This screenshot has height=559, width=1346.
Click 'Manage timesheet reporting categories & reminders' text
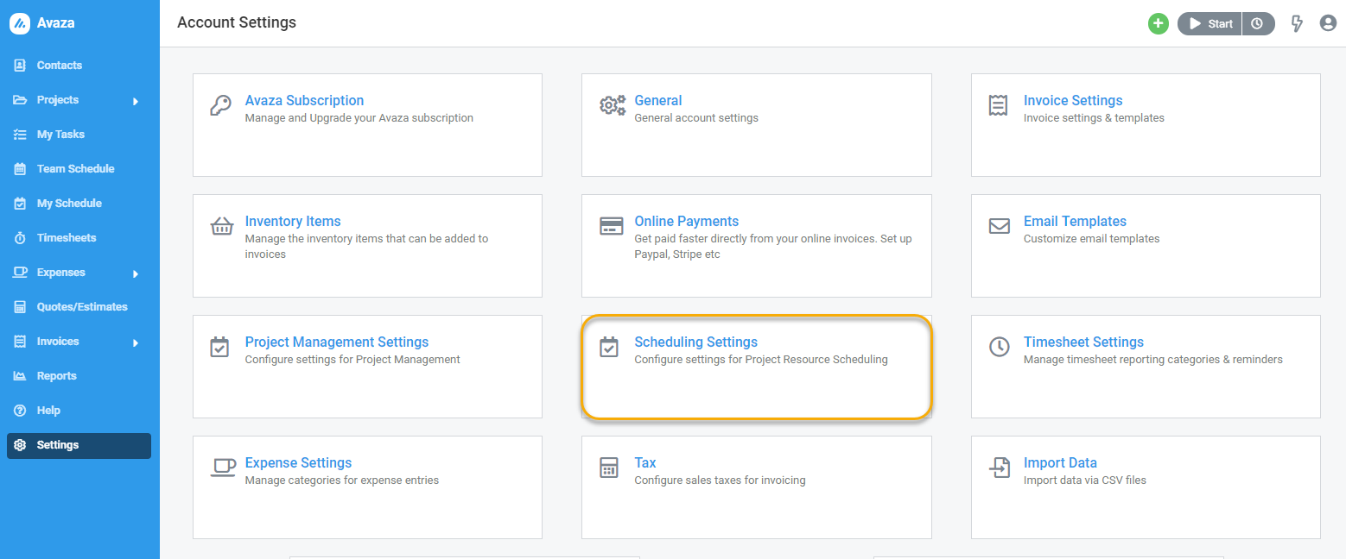tap(1153, 360)
